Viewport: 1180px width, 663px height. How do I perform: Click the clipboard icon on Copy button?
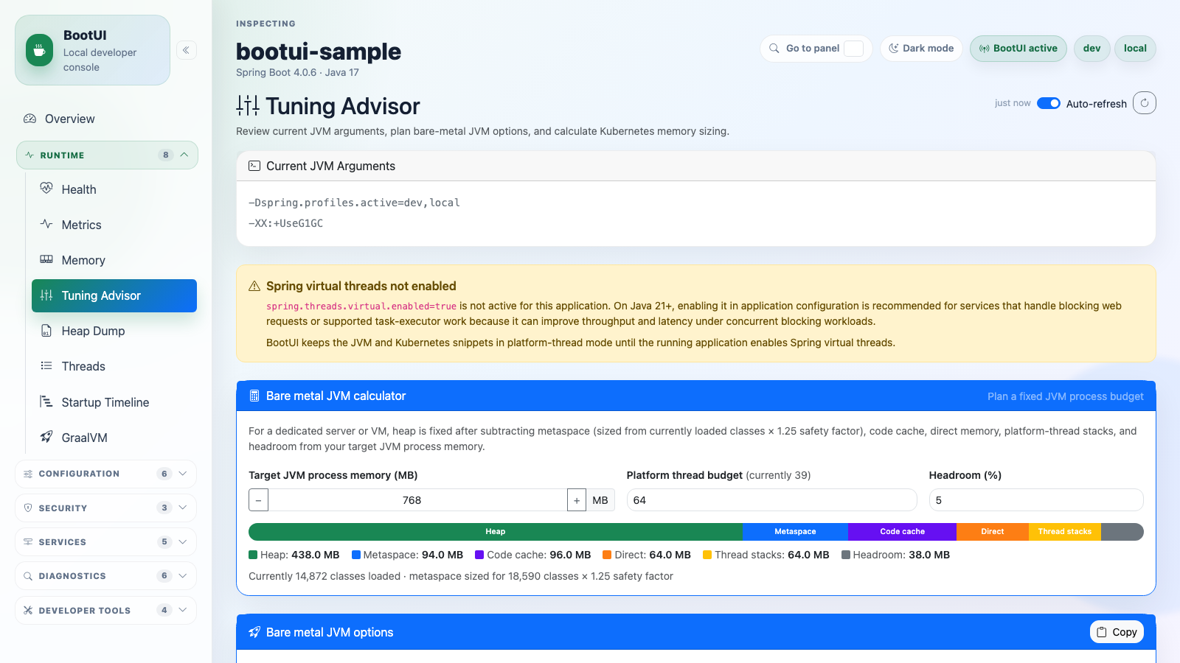pyautogui.click(x=1102, y=632)
